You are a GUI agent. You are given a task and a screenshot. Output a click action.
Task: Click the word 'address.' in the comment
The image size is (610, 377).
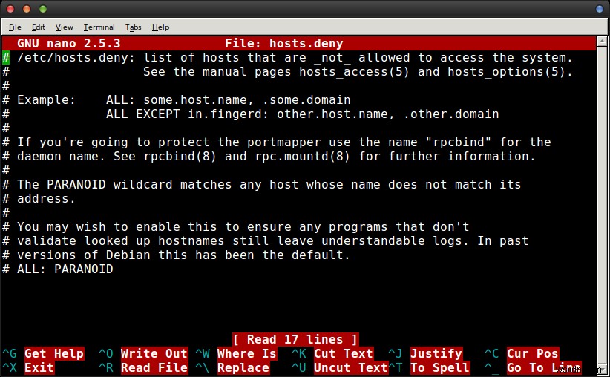(46, 198)
